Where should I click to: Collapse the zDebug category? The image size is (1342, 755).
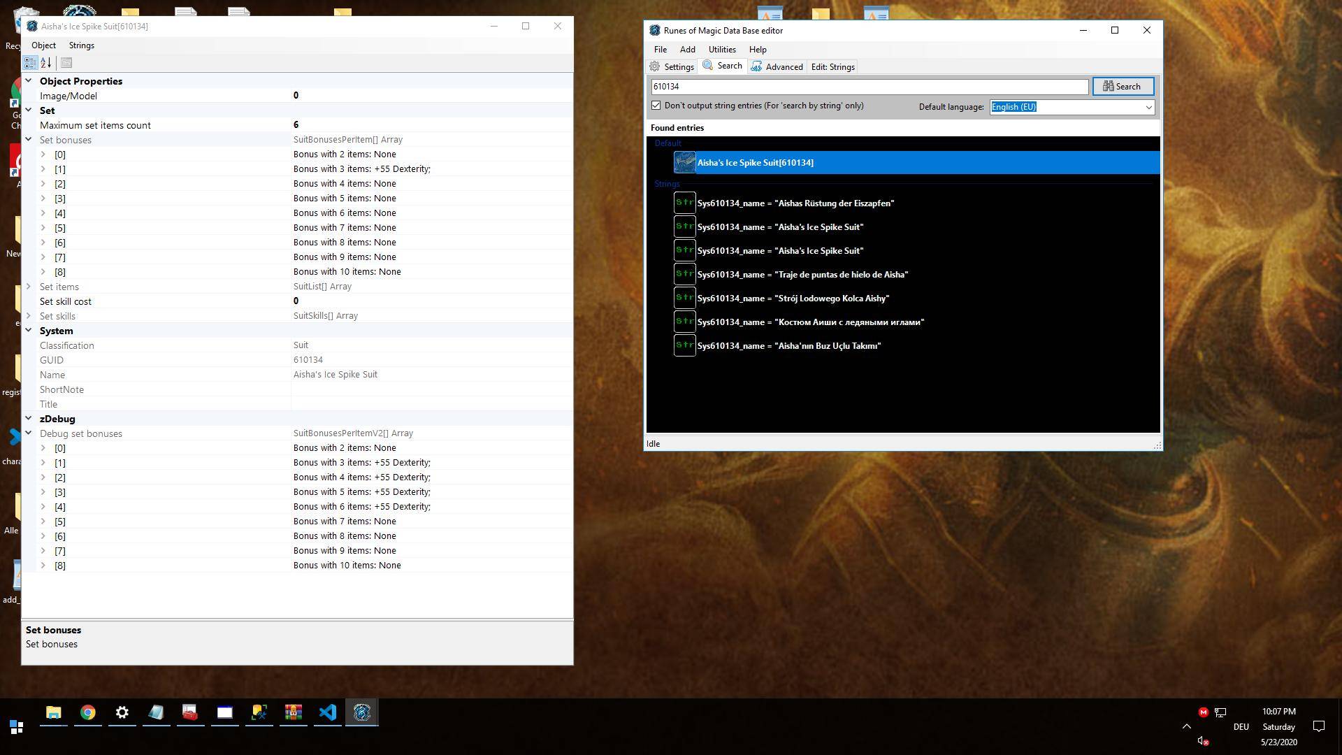pos(29,419)
